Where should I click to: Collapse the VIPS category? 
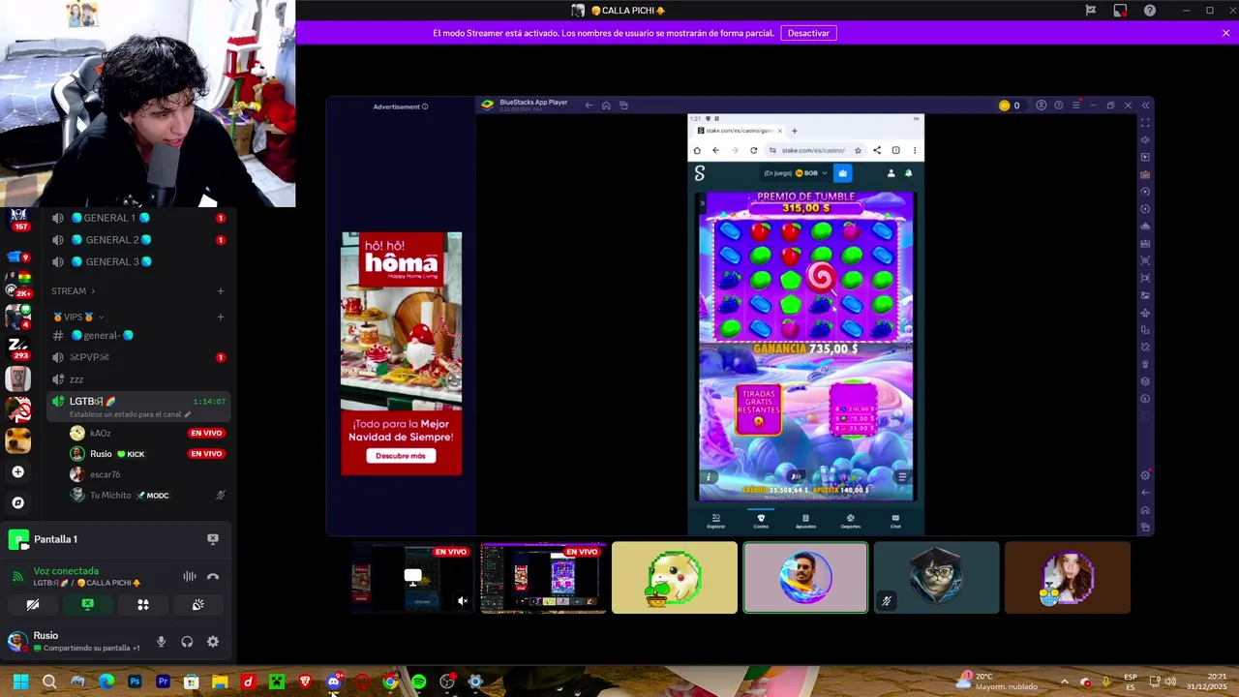[77, 317]
